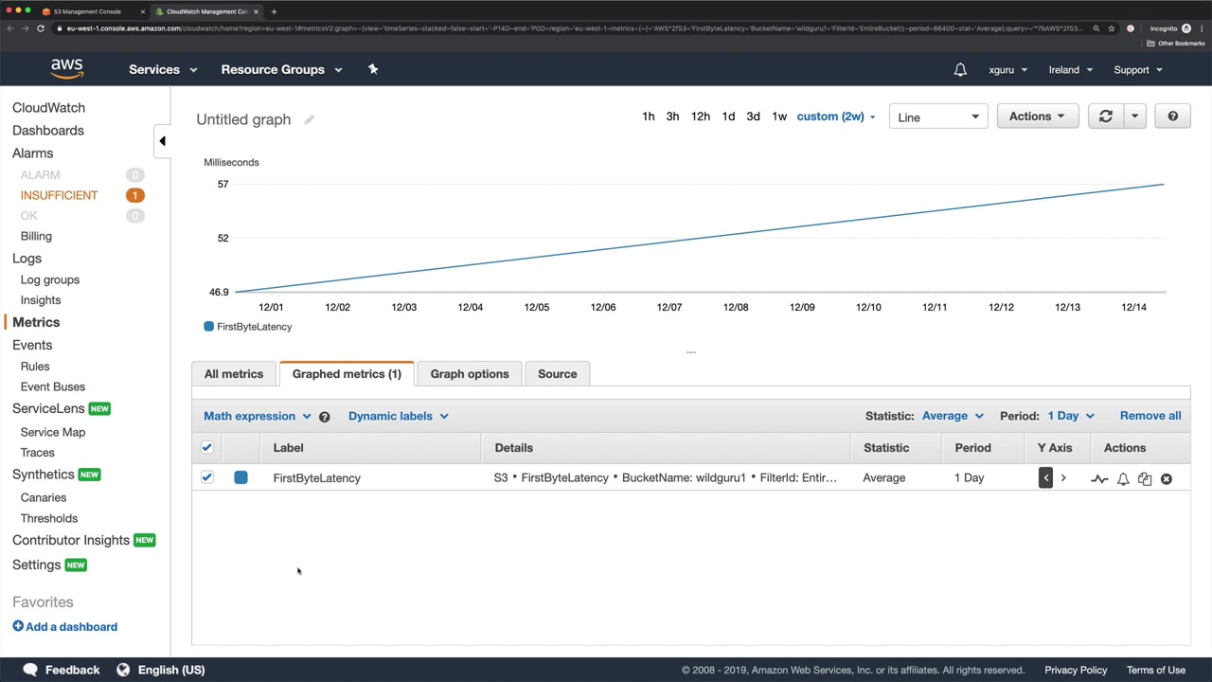1212x682 pixels.
Task: Bookmark this page with the star icon
Action: tap(1112, 28)
